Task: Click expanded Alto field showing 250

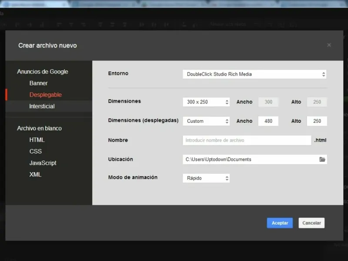Action: coord(317,121)
